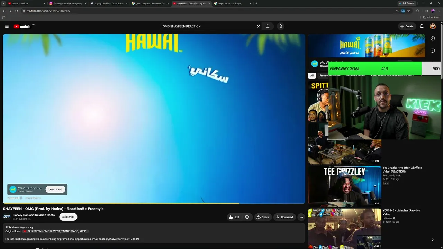
Task: Open Harvey Don and Rayman Beats channel name
Action: coord(34,215)
